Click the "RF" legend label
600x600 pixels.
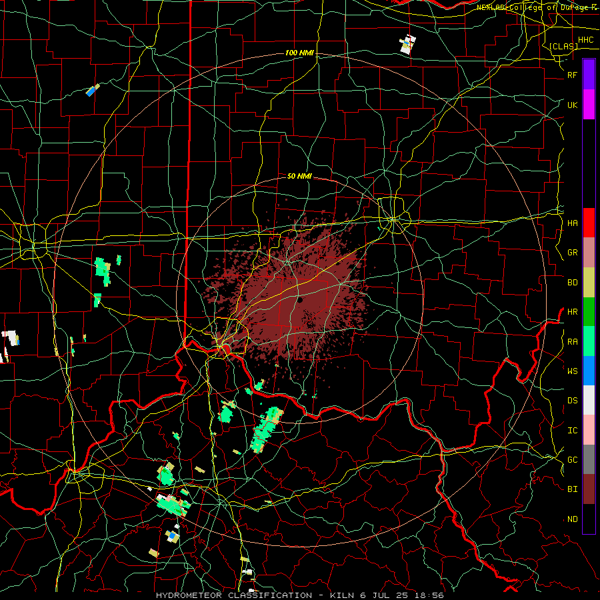coord(572,75)
